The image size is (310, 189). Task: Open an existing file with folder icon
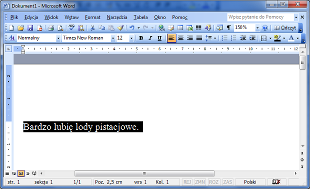tap(20, 28)
